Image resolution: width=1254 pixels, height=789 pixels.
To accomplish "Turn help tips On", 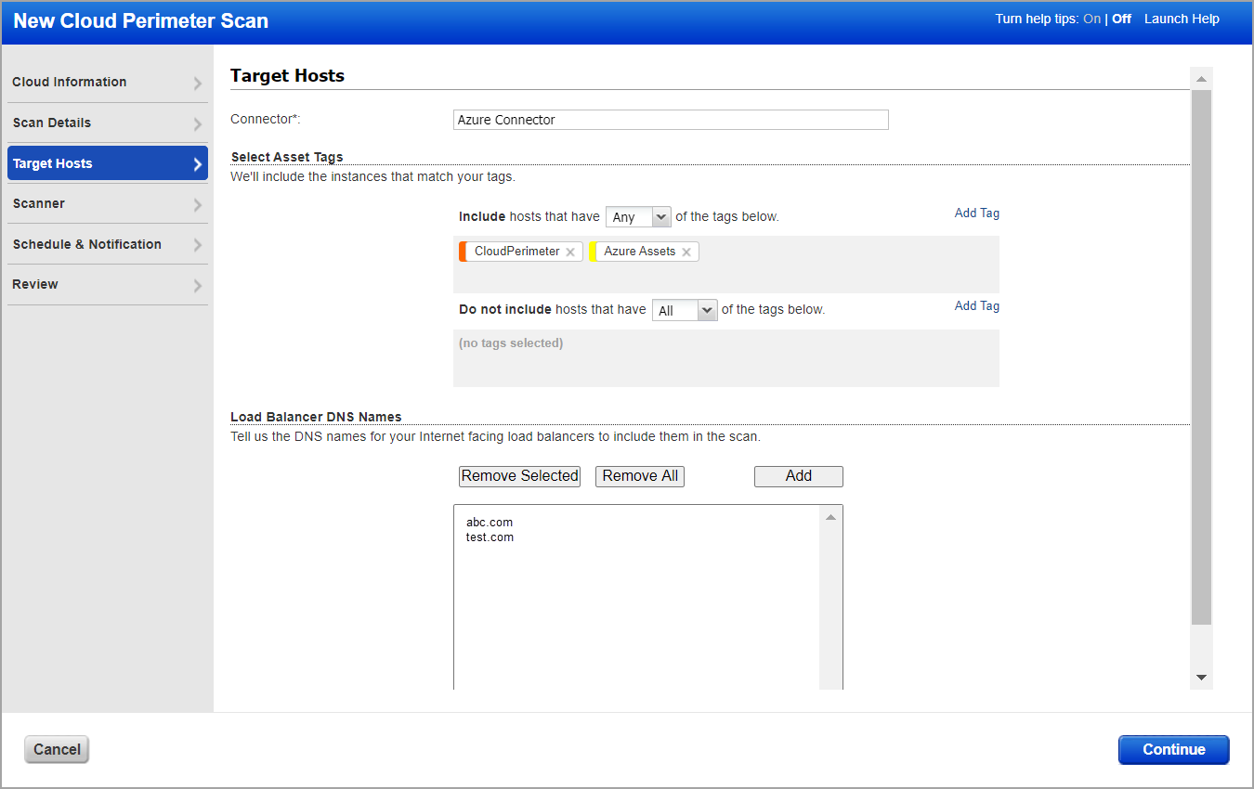I will click(x=1091, y=19).
